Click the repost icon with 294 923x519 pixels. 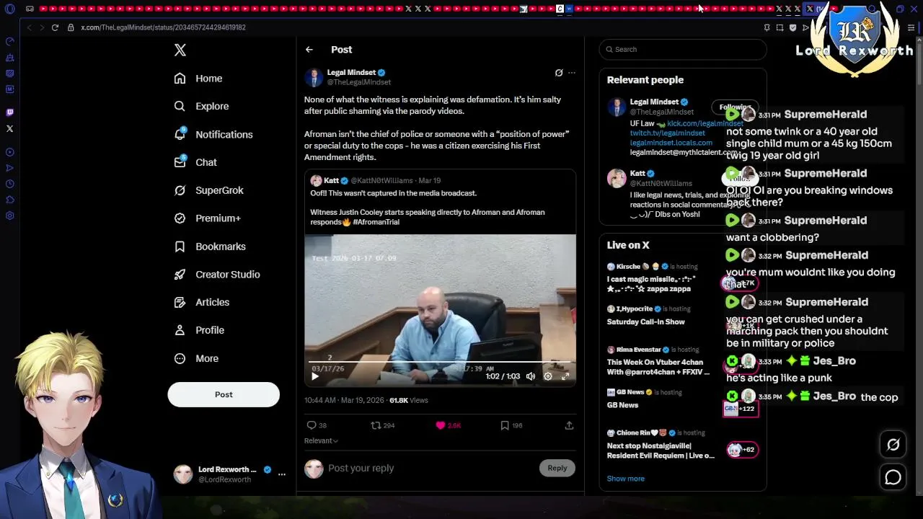376,425
